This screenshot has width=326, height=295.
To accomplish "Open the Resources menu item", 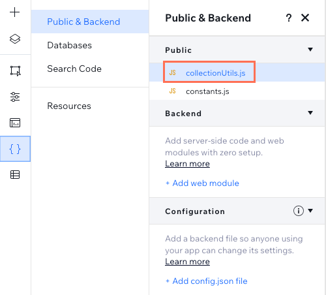I will tap(69, 106).
